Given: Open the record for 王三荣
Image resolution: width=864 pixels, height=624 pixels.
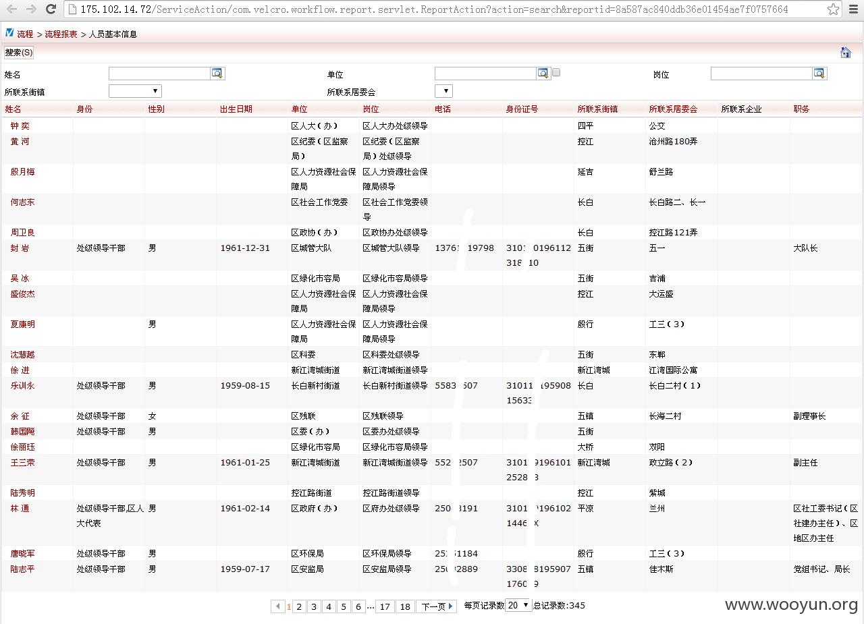Looking at the screenshot, I should click(22, 463).
